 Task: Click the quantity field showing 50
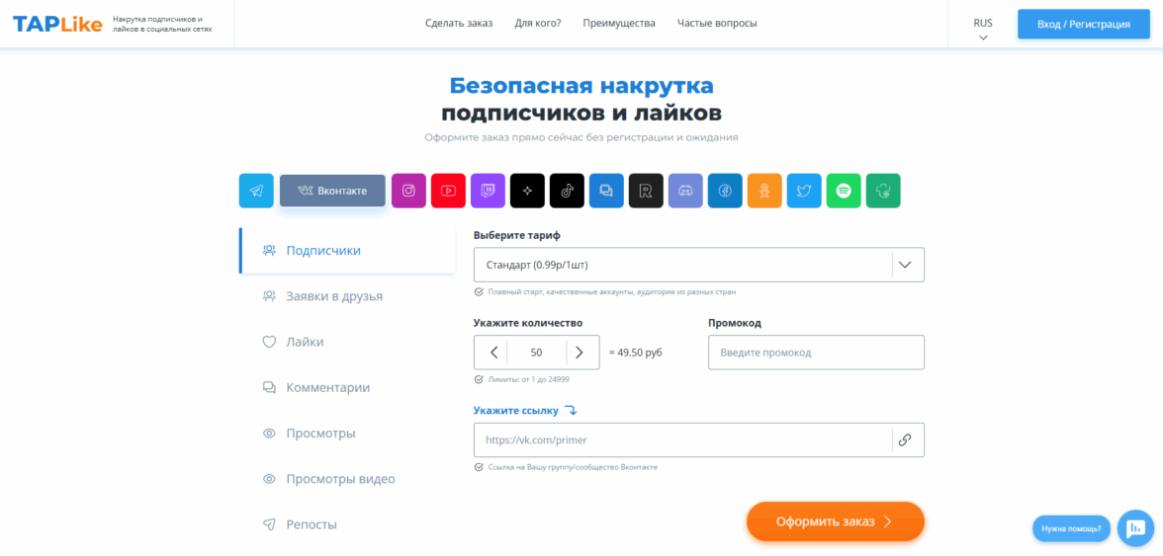pyautogui.click(x=536, y=353)
